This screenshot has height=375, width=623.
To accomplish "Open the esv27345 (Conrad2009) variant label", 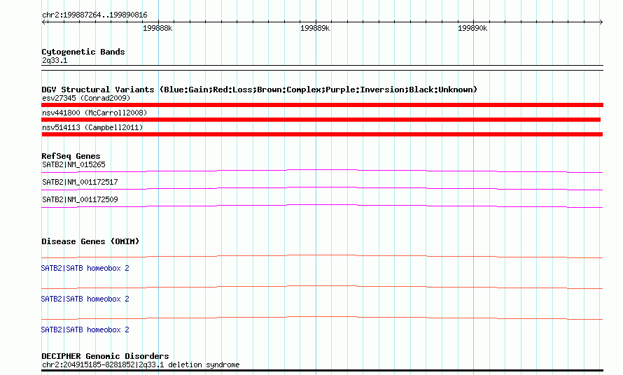I will 86,98.
